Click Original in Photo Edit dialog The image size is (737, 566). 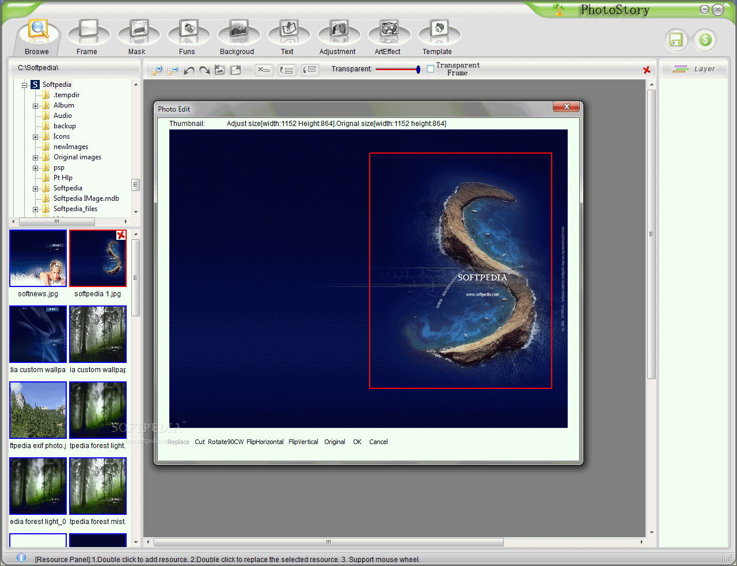(x=335, y=442)
